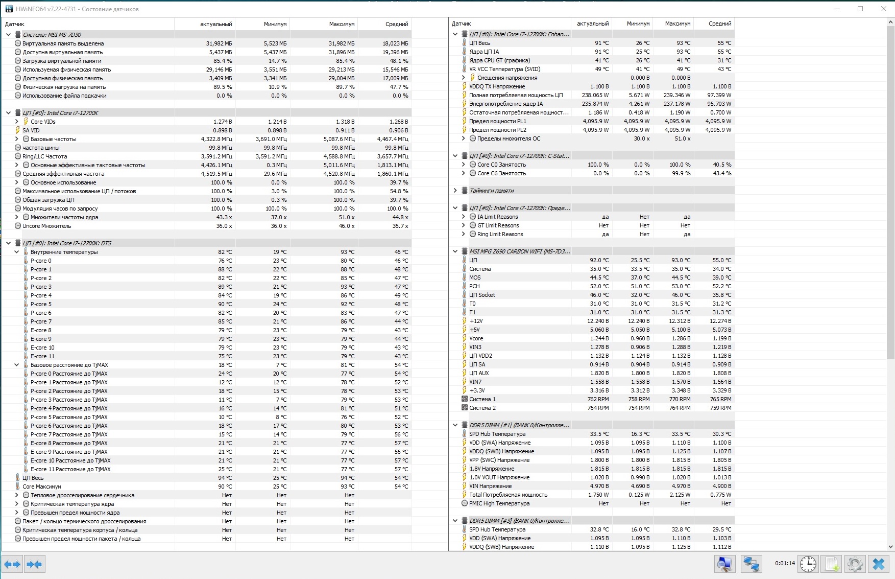Click Ring Limit Reasons label

(500, 234)
